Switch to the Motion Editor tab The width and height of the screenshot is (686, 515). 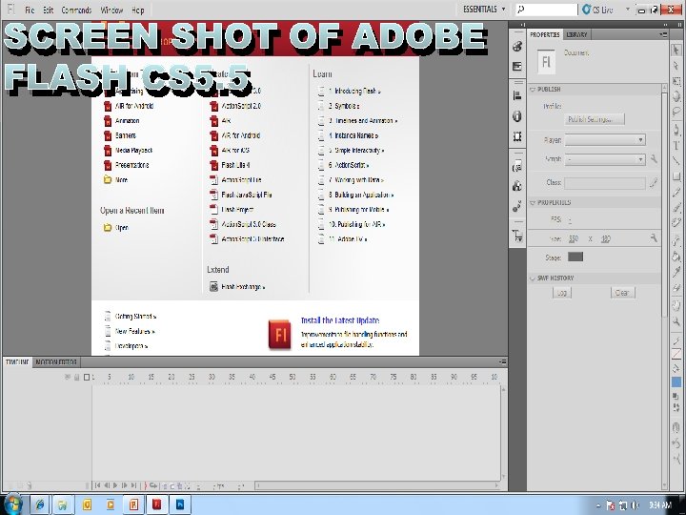click(x=56, y=362)
